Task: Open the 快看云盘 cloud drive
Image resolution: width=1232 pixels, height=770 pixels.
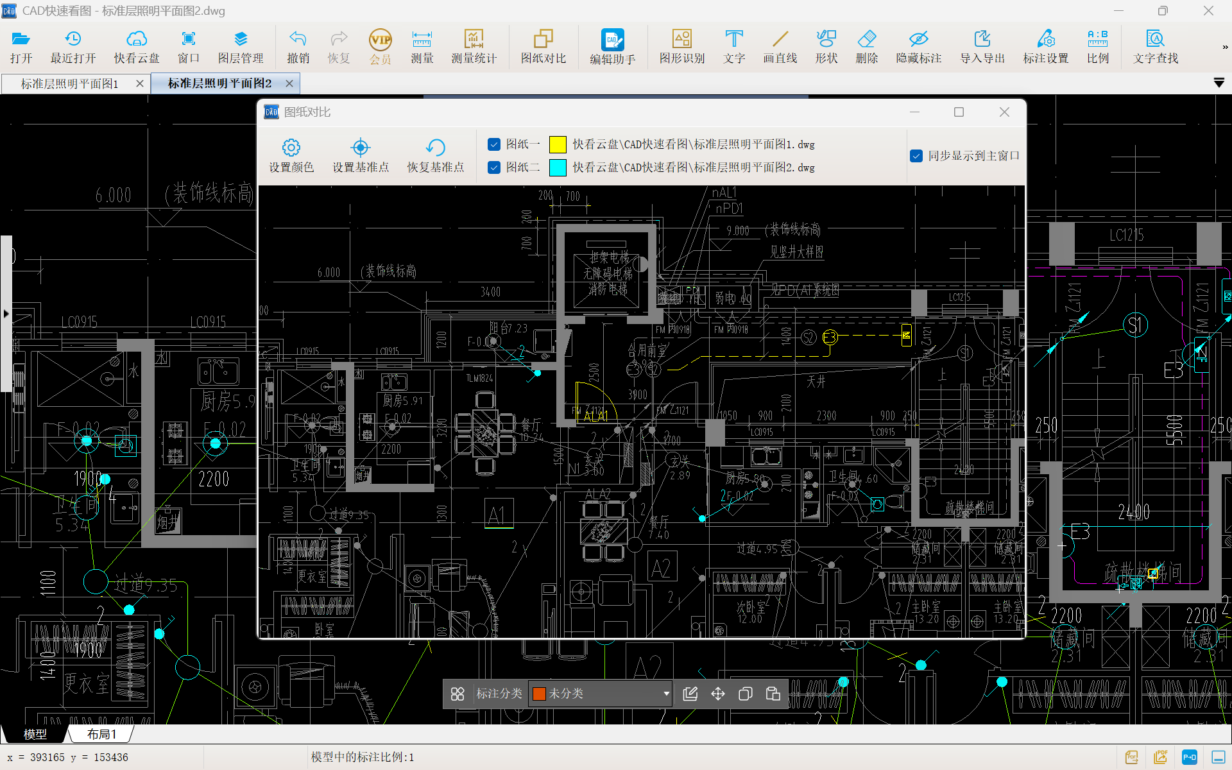Action: [137, 47]
